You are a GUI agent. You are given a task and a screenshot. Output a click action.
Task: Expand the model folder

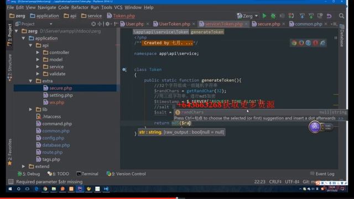[x=38, y=60]
